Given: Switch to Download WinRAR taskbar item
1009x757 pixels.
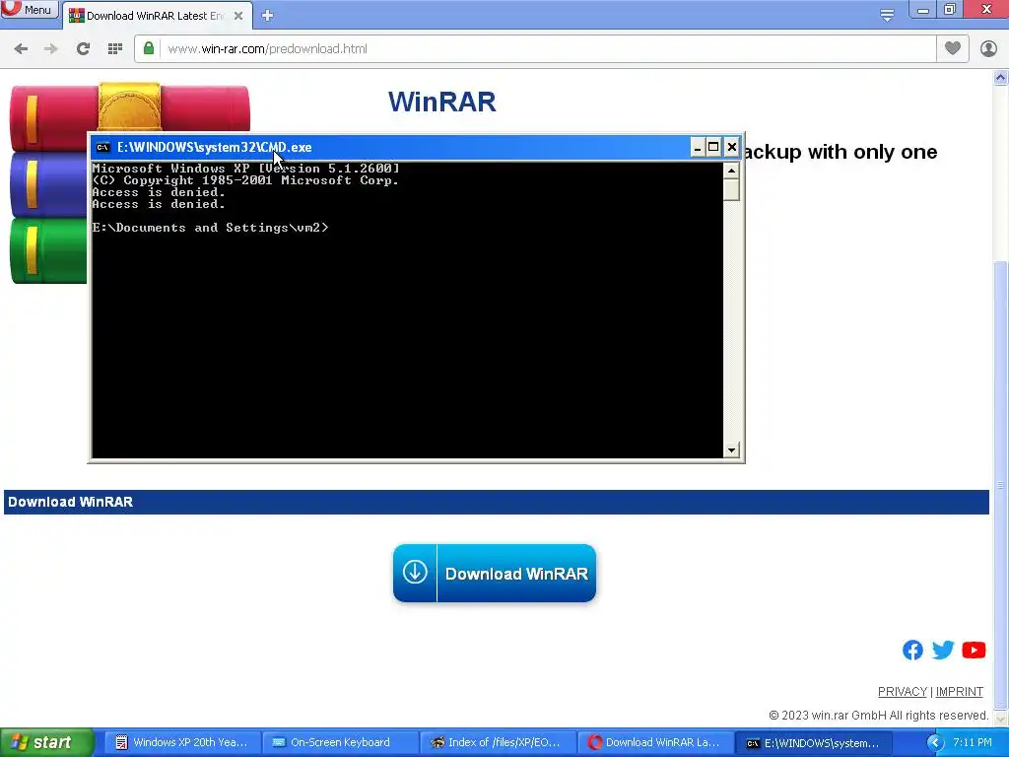Looking at the screenshot, I should [655, 742].
